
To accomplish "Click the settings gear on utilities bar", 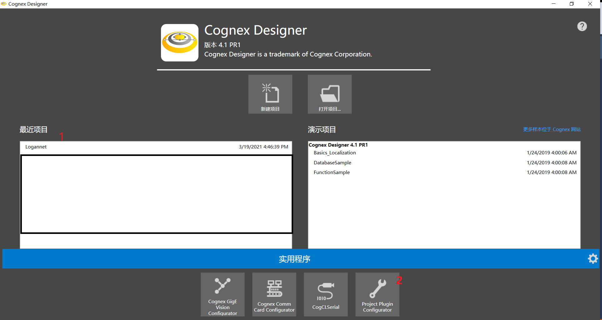I will click(x=593, y=259).
